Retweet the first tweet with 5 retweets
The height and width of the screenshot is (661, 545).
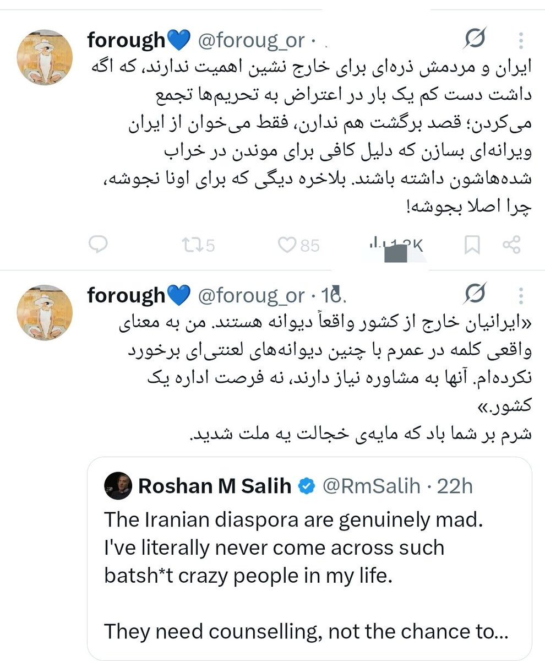coord(197,245)
